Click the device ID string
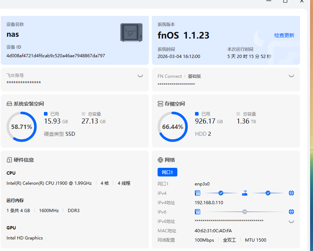The width and height of the screenshot is (313, 251). (x=56, y=56)
